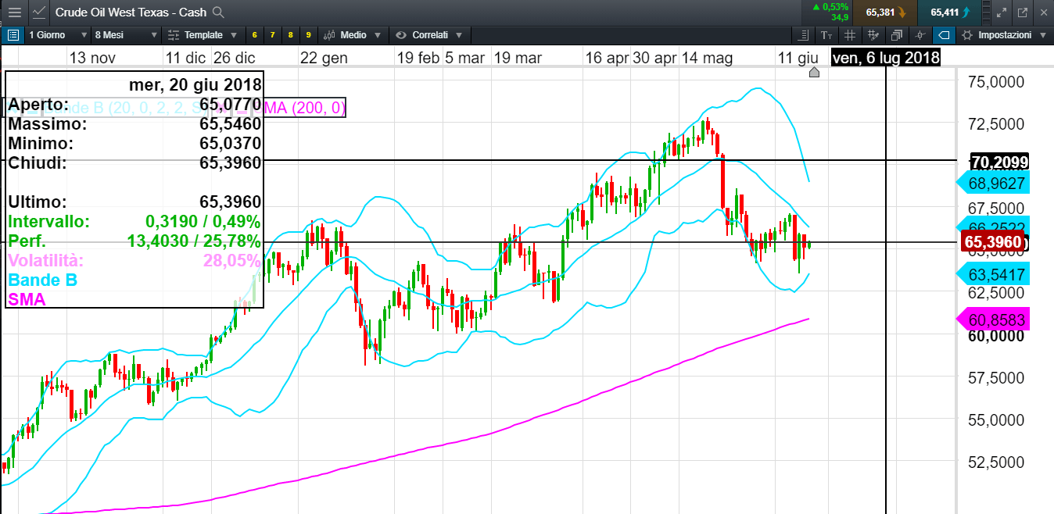Select saved layout 9

tap(308, 35)
